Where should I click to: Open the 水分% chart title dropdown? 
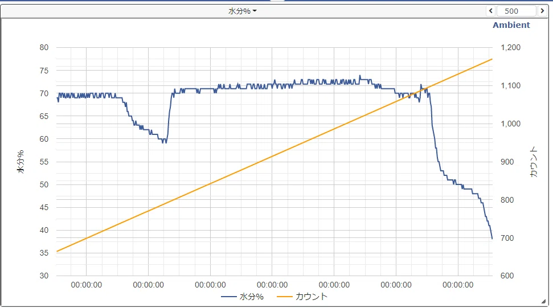[x=242, y=11]
